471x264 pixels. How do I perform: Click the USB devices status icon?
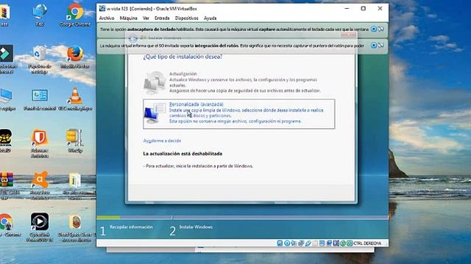[x=308, y=243]
